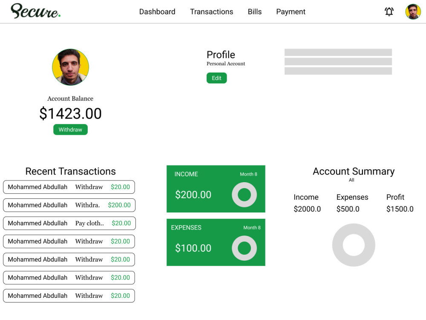This screenshot has height=320, width=426.
Task: Open the Payment menu item
Action: 291,12
